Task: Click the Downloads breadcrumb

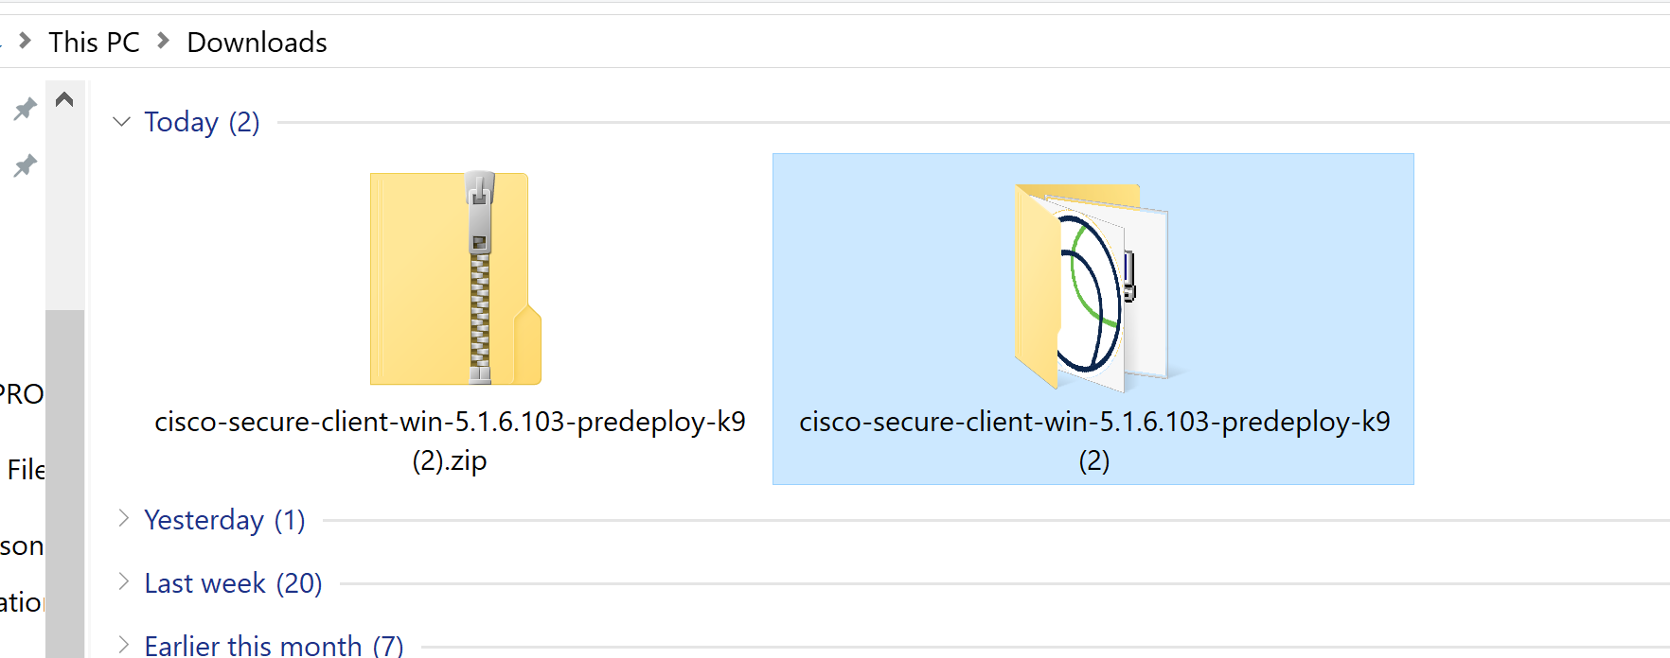Action: [x=257, y=42]
